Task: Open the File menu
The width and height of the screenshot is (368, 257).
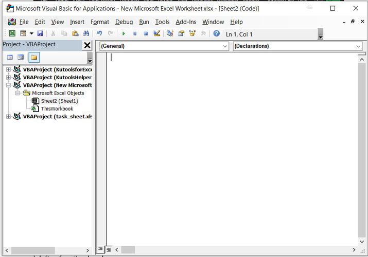Action: click(24, 22)
